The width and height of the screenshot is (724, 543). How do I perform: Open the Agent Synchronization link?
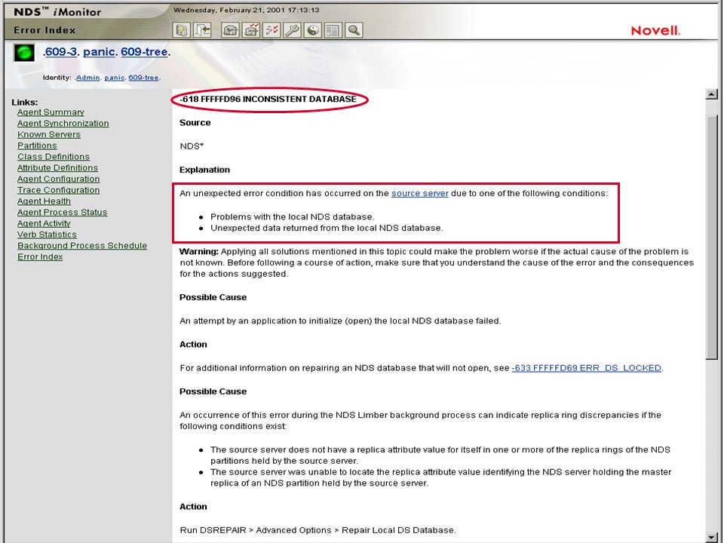pyautogui.click(x=63, y=123)
